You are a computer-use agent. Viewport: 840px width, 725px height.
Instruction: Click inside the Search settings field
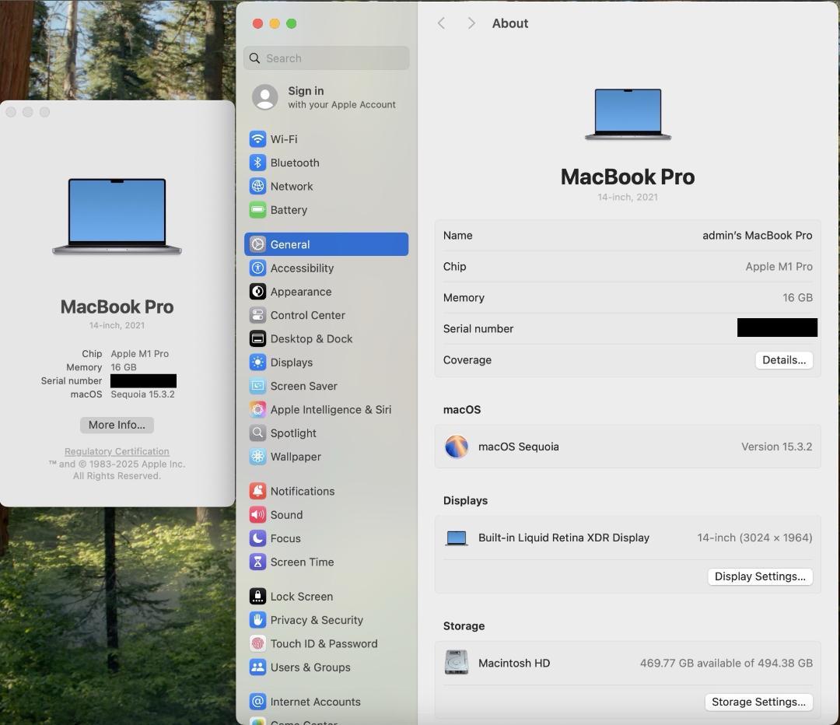pyautogui.click(x=326, y=58)
